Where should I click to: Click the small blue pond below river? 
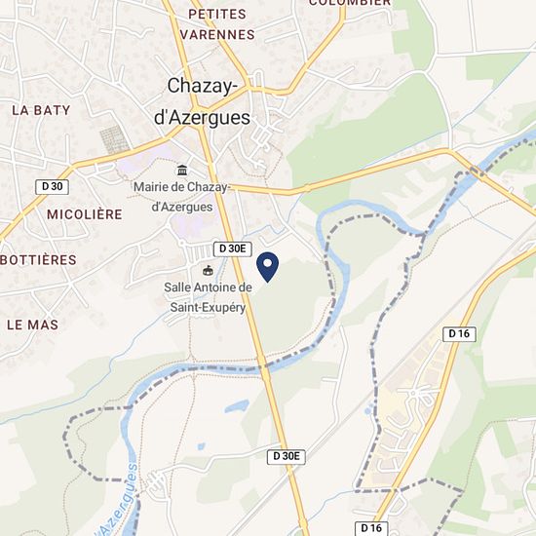(x=237, y=406)
